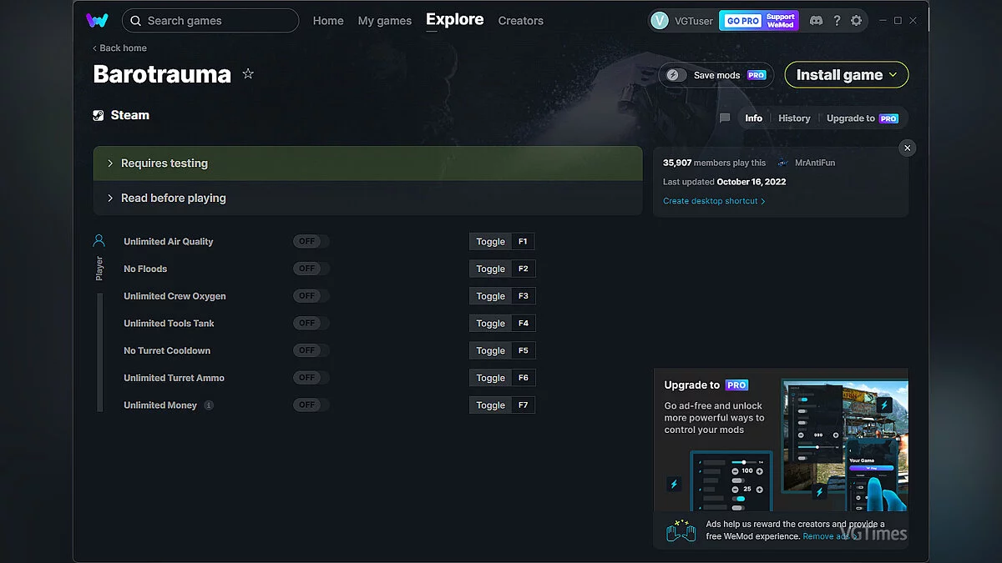This screenshot has width=1002, height=563.
Task: Toggle the Save mods switch
Action: 675,75
